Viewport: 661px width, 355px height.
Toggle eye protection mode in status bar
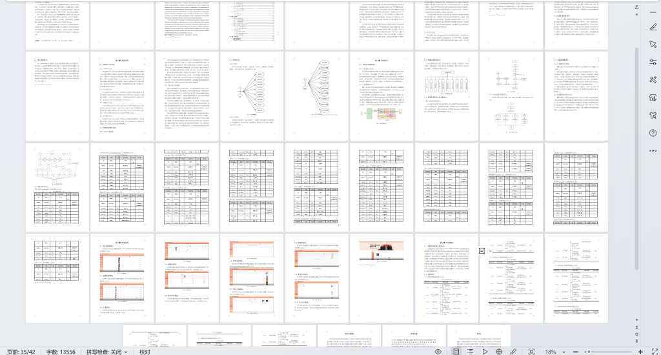pyautogui.click(x=438, y=352)
